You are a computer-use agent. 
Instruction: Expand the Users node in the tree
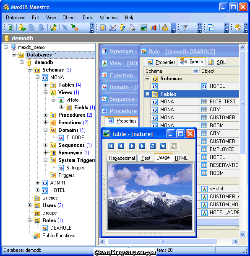pyautogui.click(x=29, y=205)
